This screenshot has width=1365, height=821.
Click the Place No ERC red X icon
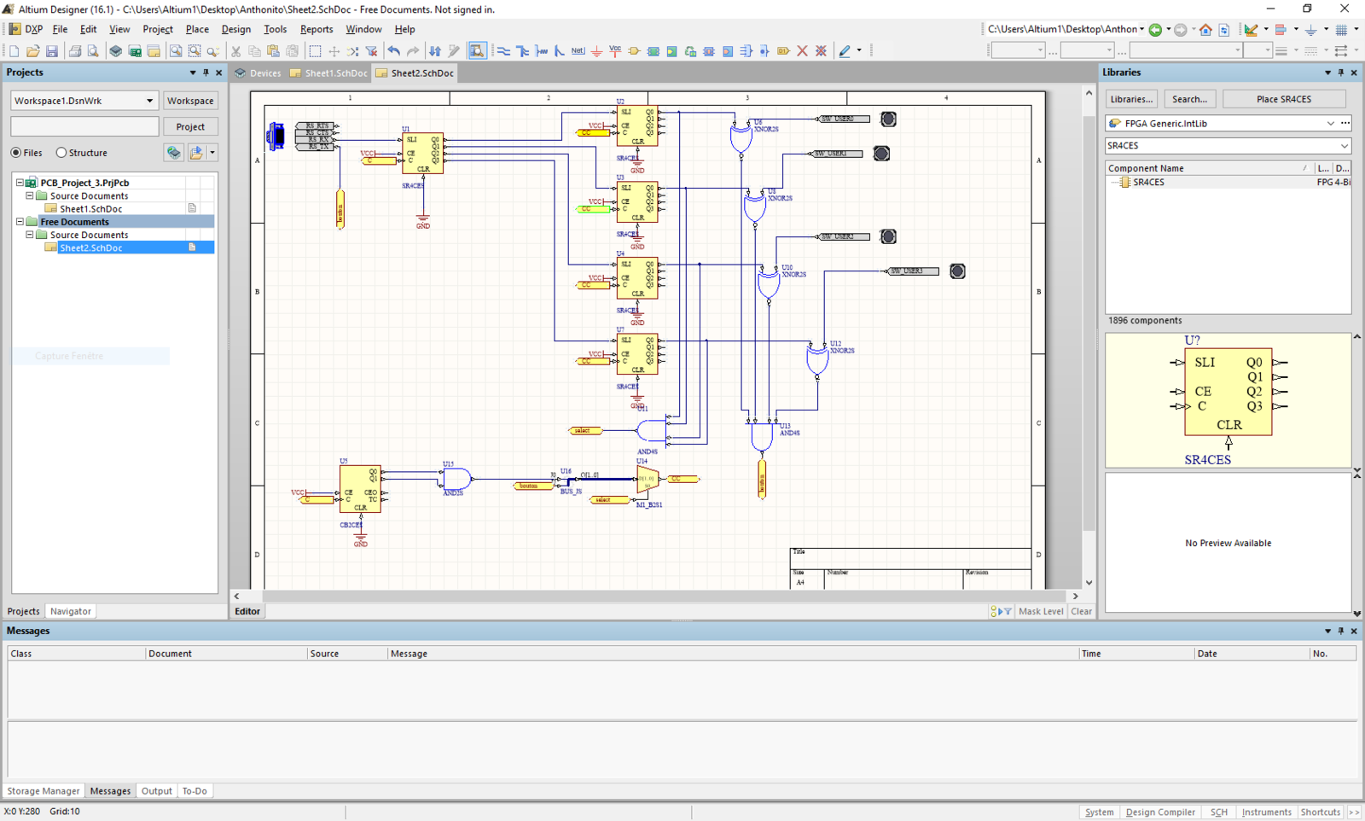[x=802, y=51]
